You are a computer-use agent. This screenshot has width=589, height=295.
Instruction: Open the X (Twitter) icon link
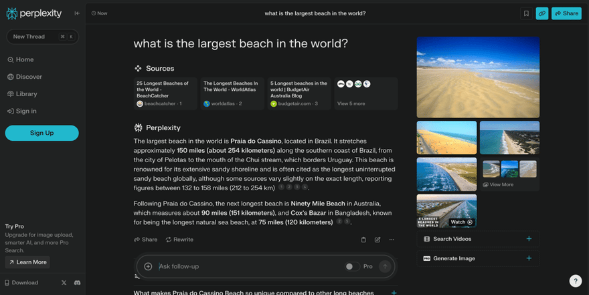click(x=64, y=282)
